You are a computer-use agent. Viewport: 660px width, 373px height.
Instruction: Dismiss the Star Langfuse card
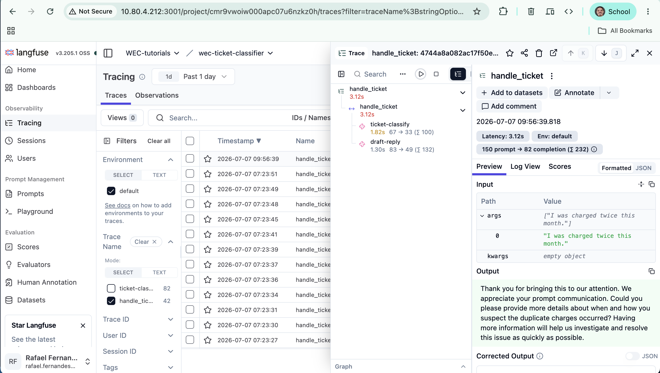tap(83, 326)
